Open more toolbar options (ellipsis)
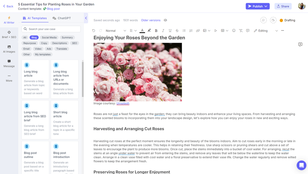 [x=282, y=31]
